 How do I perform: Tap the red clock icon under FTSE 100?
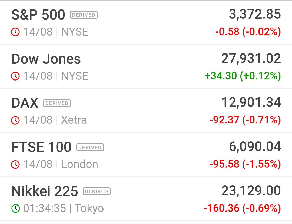click(x=15, y=164)
